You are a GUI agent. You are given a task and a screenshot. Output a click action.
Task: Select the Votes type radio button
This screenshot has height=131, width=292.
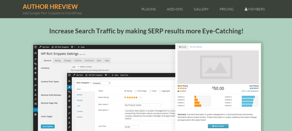pos(150,91)
